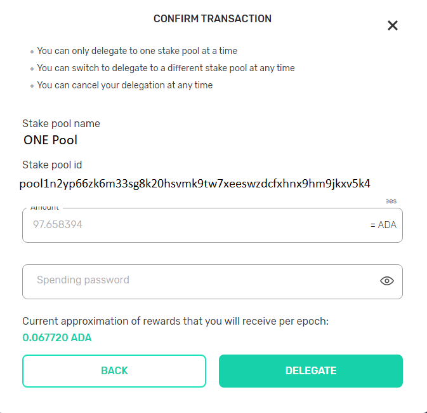Show the spending password with eye icon
Image resolution: width=427 pixels, height=413 pixels.
pos(386,281)
